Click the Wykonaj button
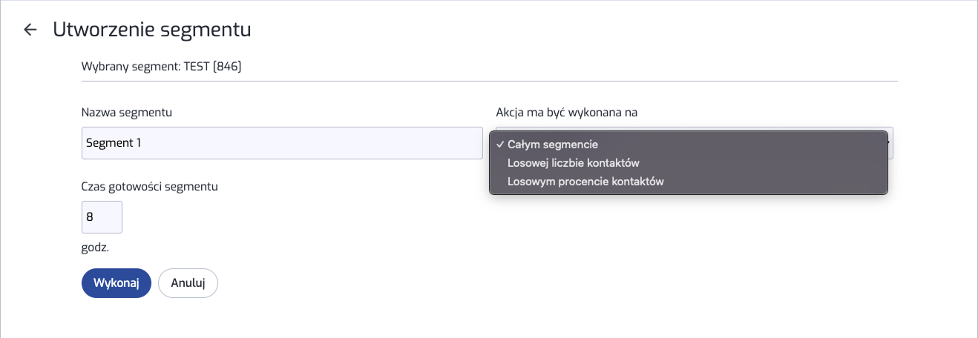This screenshot has height=338, width=978. [116, 283]
